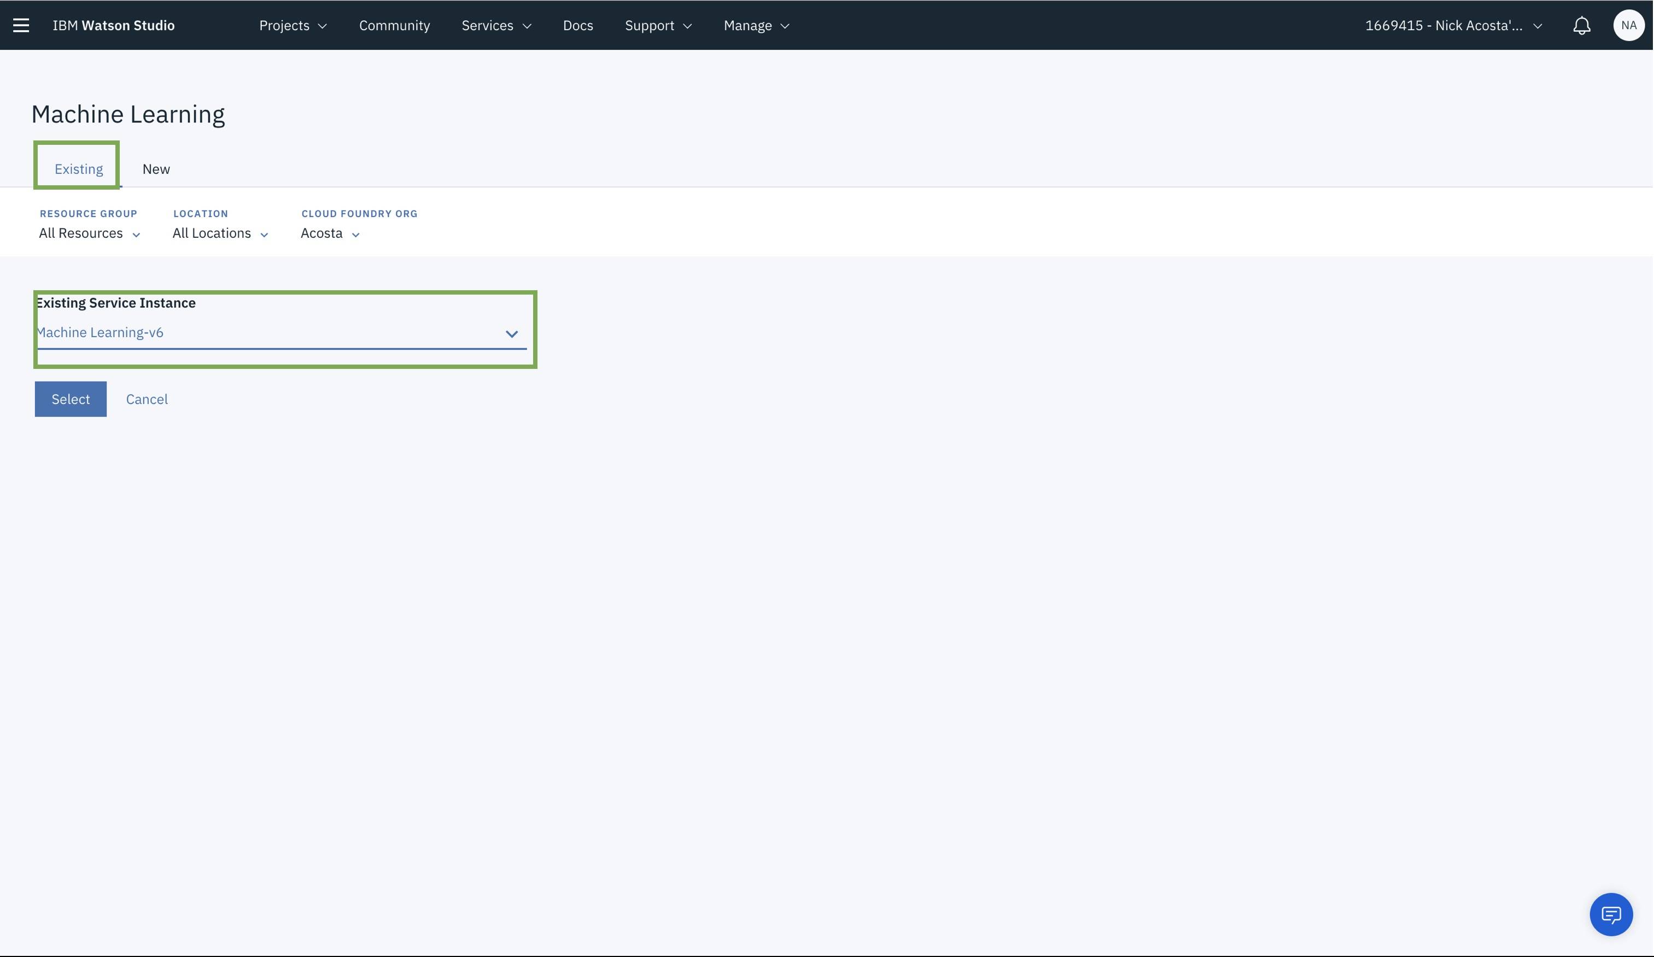Click the LOCATION filter label
This screenshot has width=1654, height=957.
[201, 213]
